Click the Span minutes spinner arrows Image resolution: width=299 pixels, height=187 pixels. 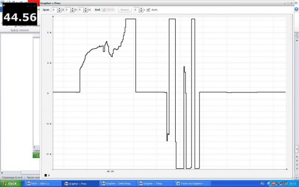pyautogui.click(x=85, y=9)
